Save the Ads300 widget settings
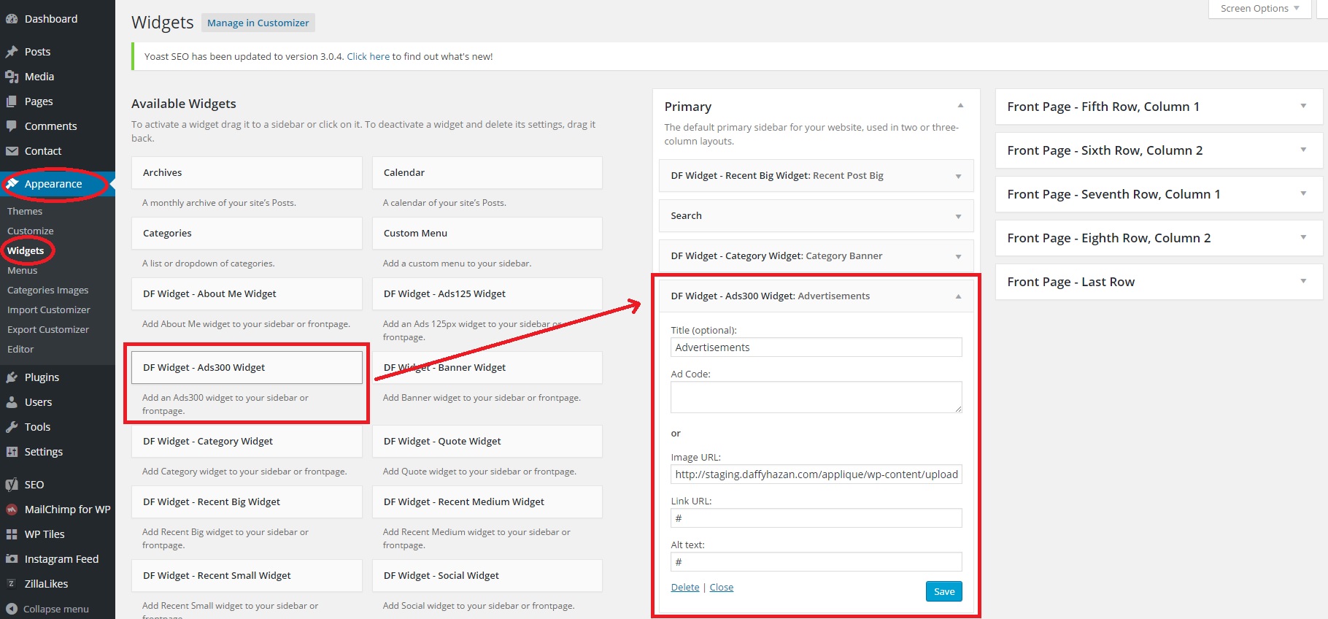The image size is (1328, 619). point(943,591)
